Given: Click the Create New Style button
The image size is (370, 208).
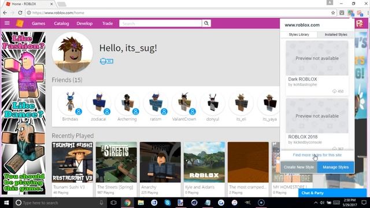Looking at the screenshot, I should (299, 167).
